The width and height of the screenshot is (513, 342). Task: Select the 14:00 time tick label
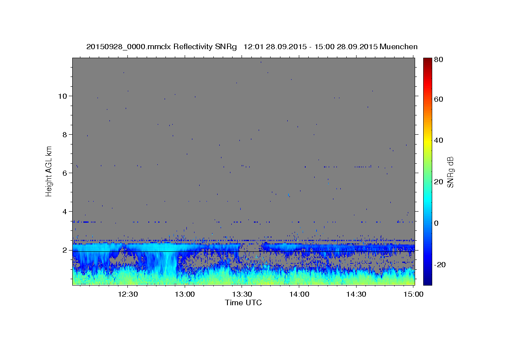pos(299,294)
